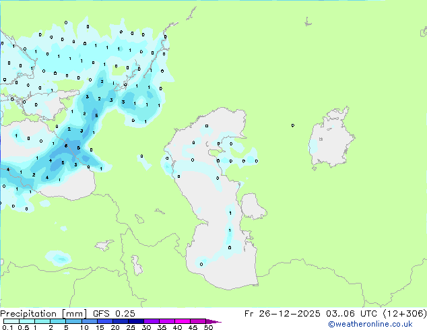Click the legend label '25'
This screenshot has height=330, width=427.
[x=131, y=327]
